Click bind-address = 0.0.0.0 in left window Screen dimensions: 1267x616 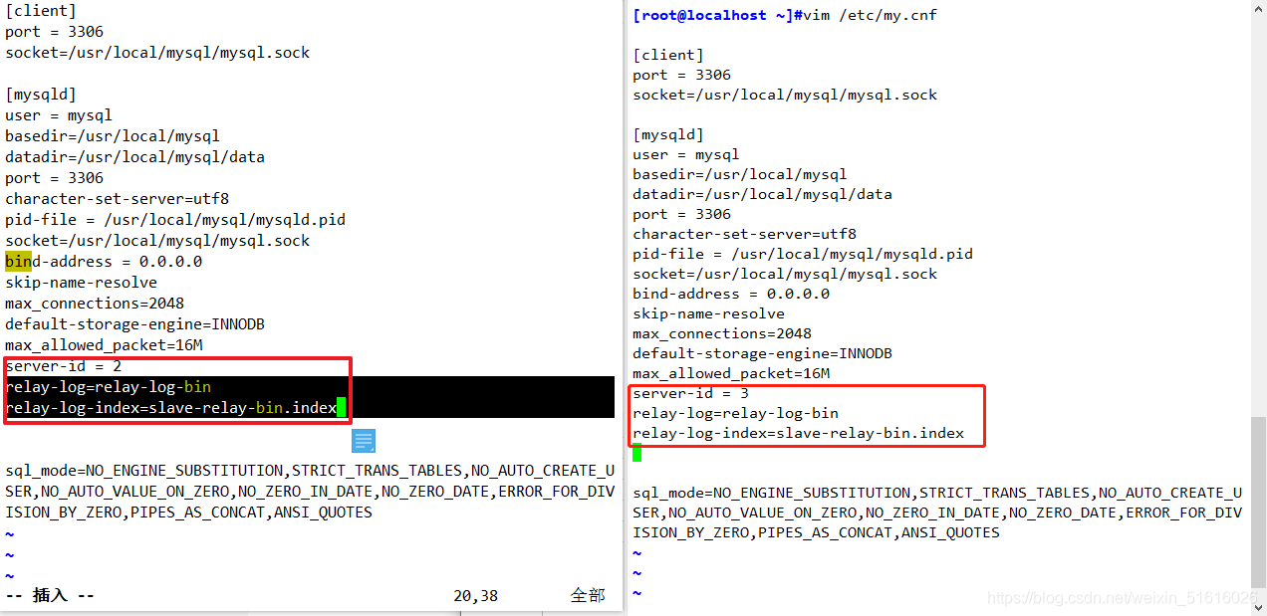[104, 262]
